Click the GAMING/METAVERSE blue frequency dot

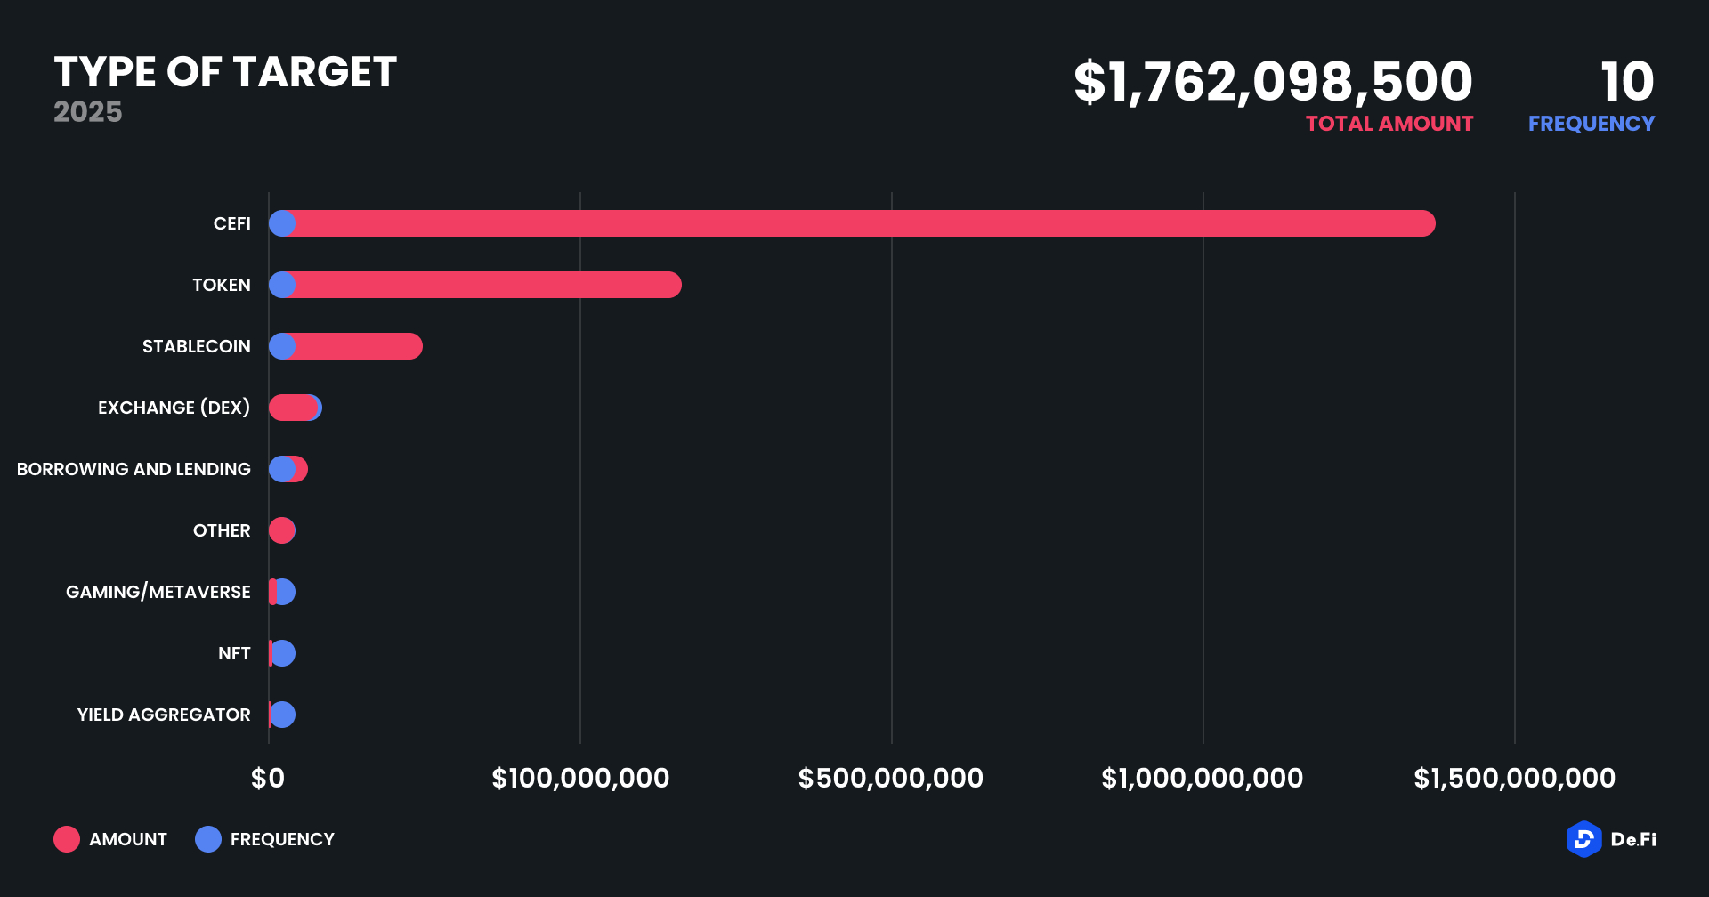[x=286, y=592]
